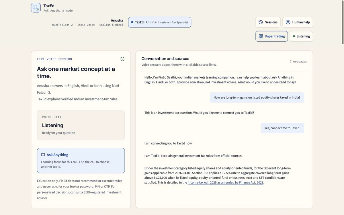
Task: Click the "Yes, connect me to TaxEd." message
Action: click(282, 128)
